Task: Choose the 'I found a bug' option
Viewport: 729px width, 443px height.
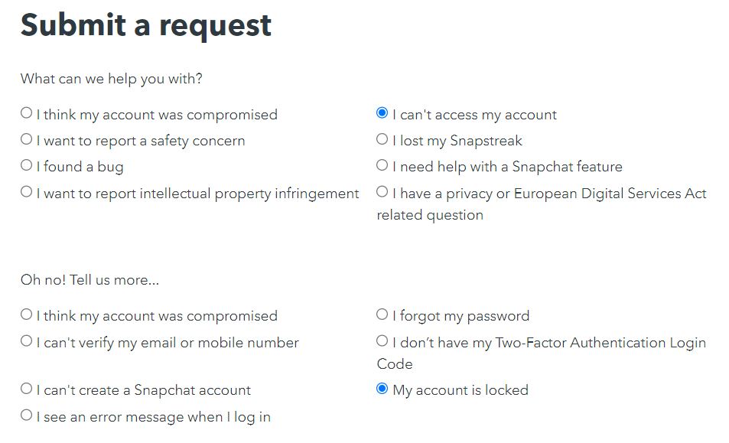Action: pos(27,166)
